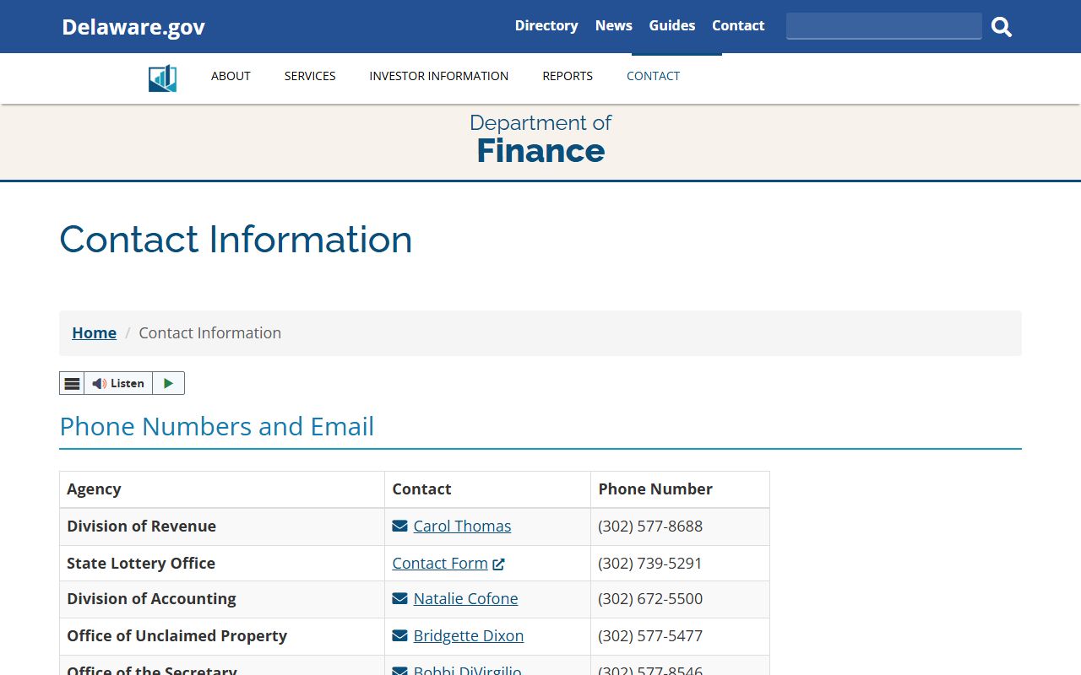Click the Department of Finance banner title
The height and width of the screenshot is (675, 1081).
tap(540, 139)
